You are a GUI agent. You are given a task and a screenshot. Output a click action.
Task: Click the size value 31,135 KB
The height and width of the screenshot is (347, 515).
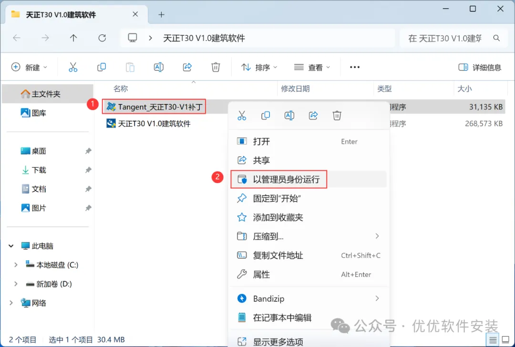click(486, 107)
